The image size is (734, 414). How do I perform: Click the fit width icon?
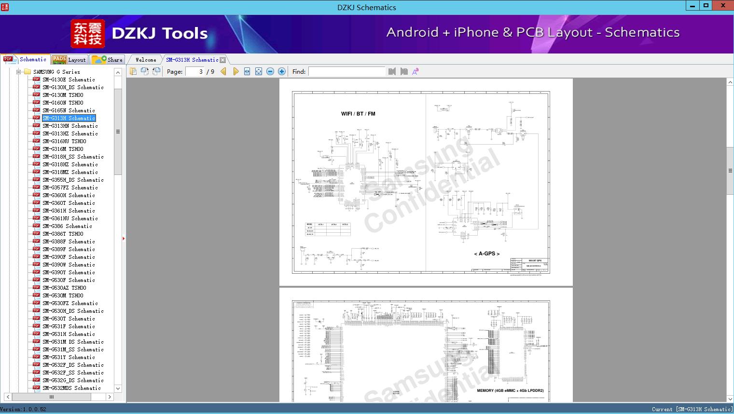(x=247, y=71)
